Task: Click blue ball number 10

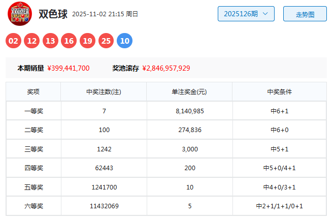Action: click(x=124, y=41)
